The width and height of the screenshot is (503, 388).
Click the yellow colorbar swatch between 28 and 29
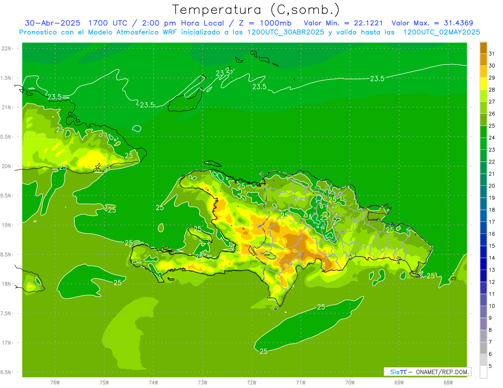[x=483, y=84]
